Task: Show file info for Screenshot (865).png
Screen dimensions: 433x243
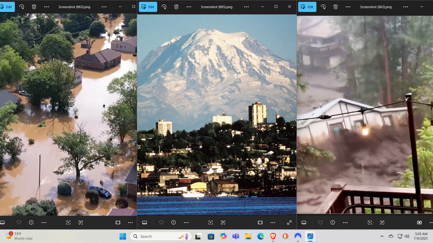Action: point(174,222)
